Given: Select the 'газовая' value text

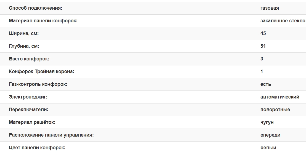Looking at the screenshot, I should click(270, 8).
